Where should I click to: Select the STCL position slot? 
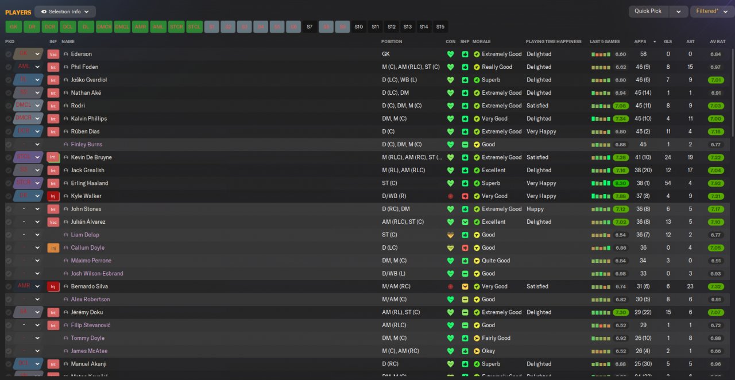pos(194,26)
